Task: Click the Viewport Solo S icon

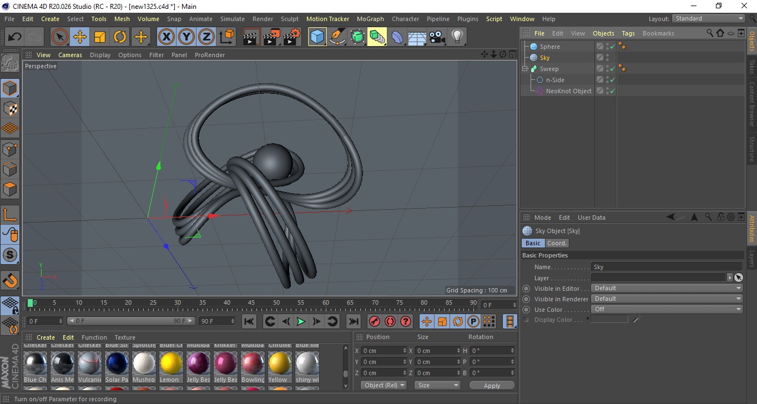Action: tap(10, 255)
